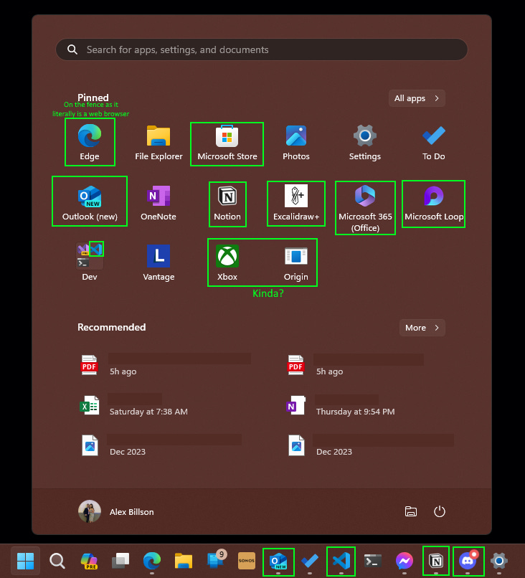The height and width of the screenshot is (578, 525).
Task: Click the search field for apps and settings
Action: (261, 49)
